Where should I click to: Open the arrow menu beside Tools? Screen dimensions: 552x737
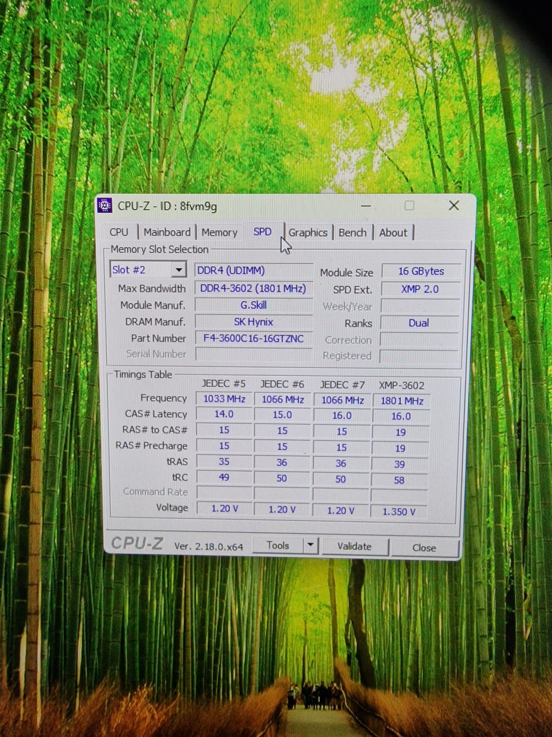coord(310,545)
